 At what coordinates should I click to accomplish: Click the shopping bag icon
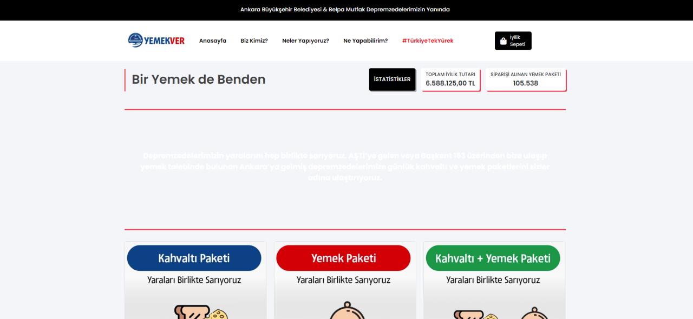click(x=503, y=41)
